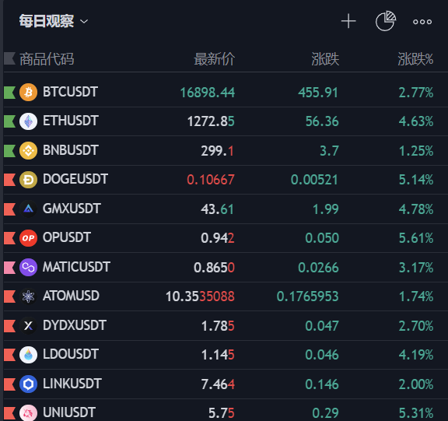Screen dimensions: 448x421
Task: Toggle the red flag on LDOUSDT row
Action: 9,355
